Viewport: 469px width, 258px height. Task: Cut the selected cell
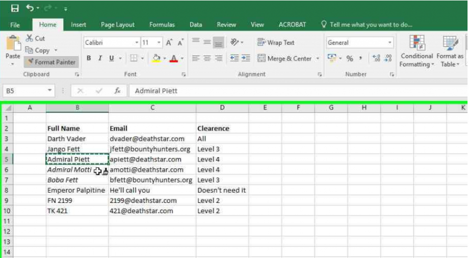pyautogui.click(x=35, y=38)
